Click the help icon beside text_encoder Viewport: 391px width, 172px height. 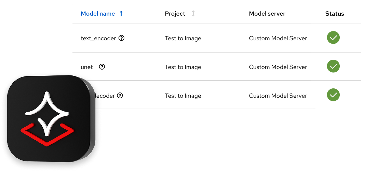click(121, 38)
